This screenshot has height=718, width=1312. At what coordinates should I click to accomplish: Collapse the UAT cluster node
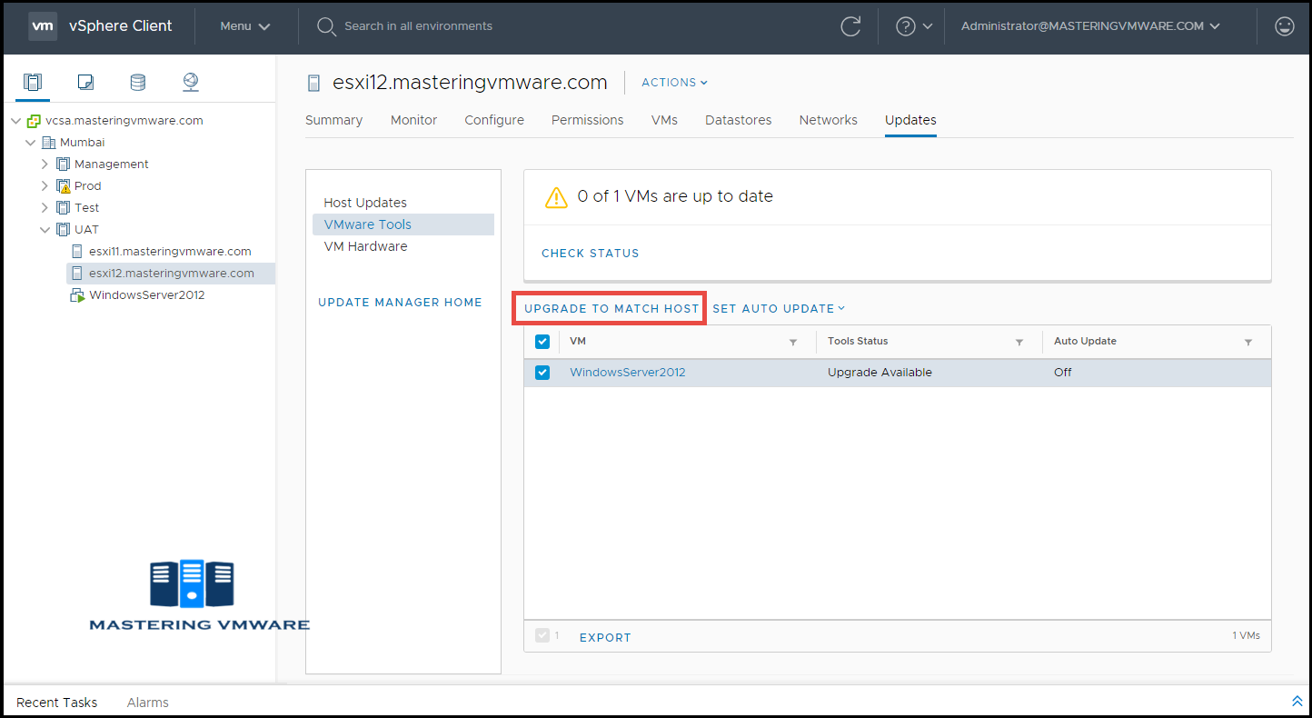45,230
